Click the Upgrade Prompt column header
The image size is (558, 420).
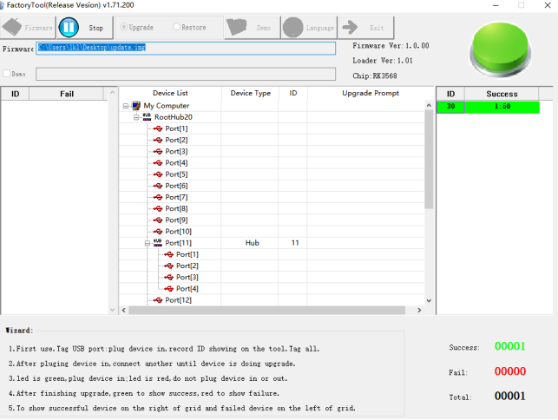[370, 93]
